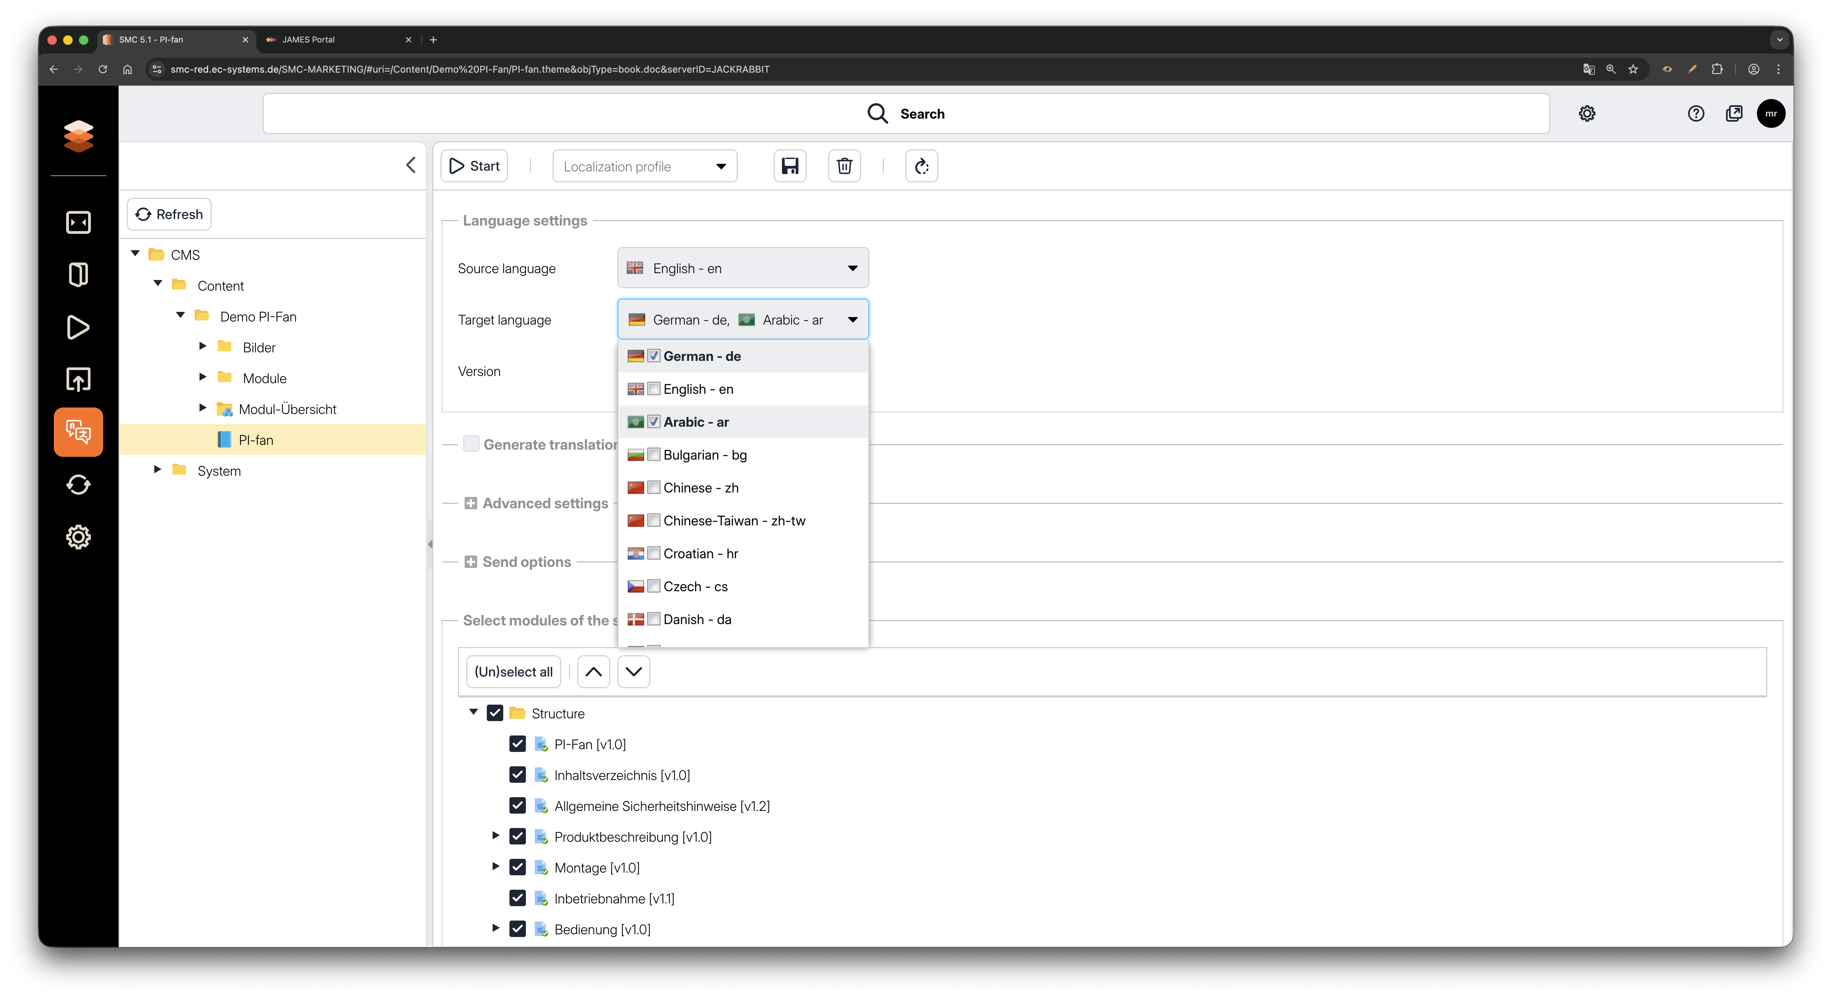Expand the Advanced settings section
This screenshot has width=1832, height=998.
[471, 503]
